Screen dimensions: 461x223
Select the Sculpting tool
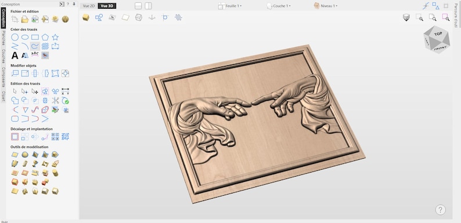55,163
